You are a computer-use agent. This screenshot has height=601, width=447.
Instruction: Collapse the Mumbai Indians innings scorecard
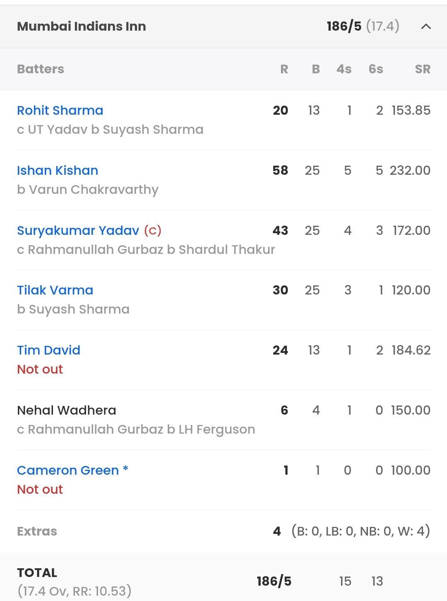point(425,27)
